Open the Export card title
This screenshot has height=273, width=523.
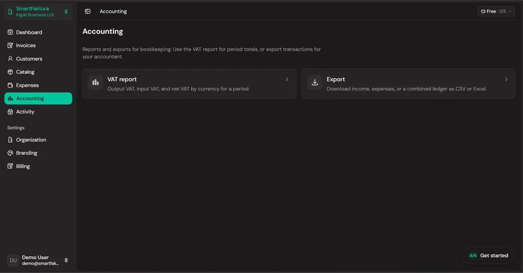click(336, 79)
